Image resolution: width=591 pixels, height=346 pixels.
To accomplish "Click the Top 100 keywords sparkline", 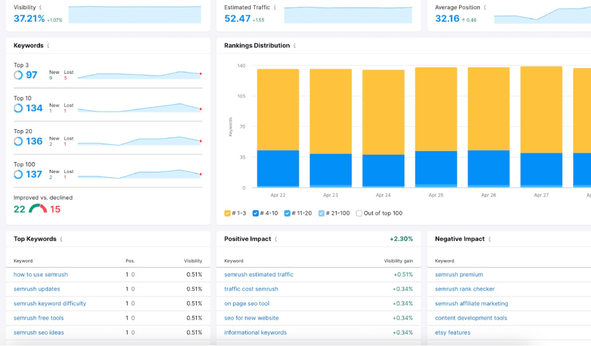I will click(x=140, y=174).
